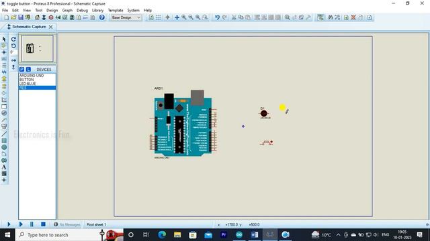Click the component preview thumbnail

38,48
